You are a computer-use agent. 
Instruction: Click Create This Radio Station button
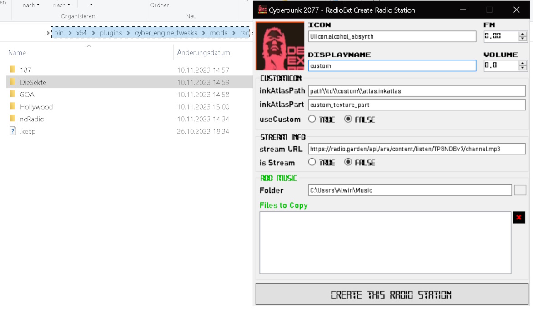[x=392, y=294]
